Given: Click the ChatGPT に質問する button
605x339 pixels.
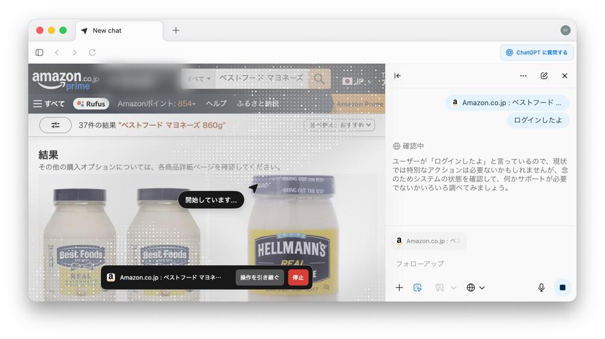Looking at the screenshot, I should point(536,53).
